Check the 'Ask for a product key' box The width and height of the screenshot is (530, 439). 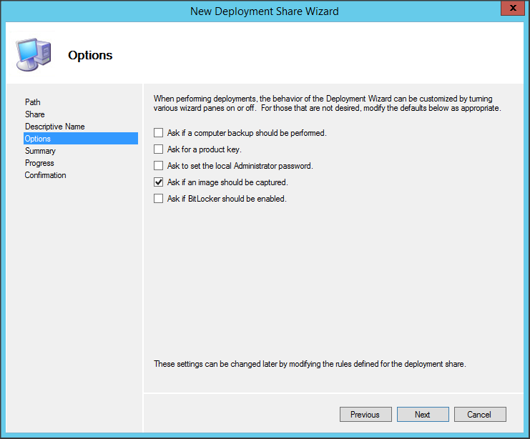[x=159, y=149]
